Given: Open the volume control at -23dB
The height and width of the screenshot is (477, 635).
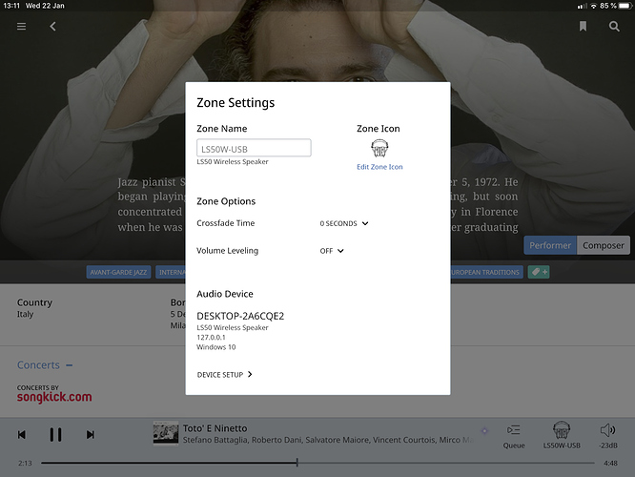Looking at the screenshot, I should coord(608,436).
